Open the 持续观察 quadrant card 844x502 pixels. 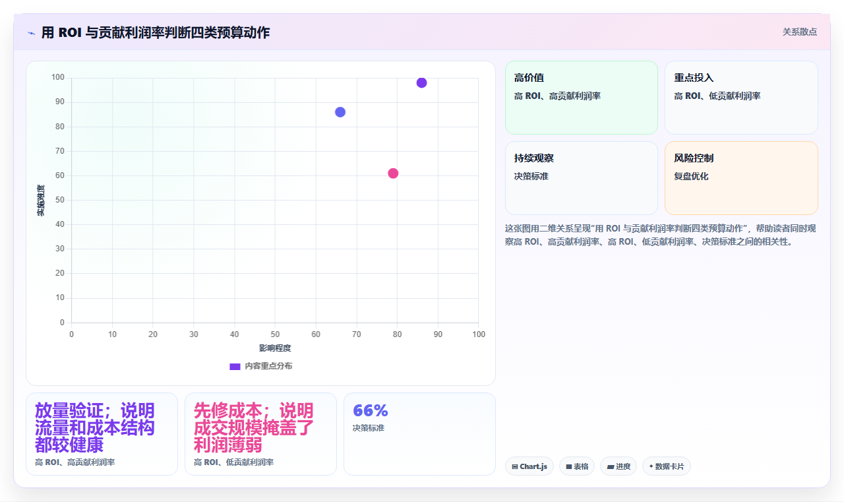point(582,178)
